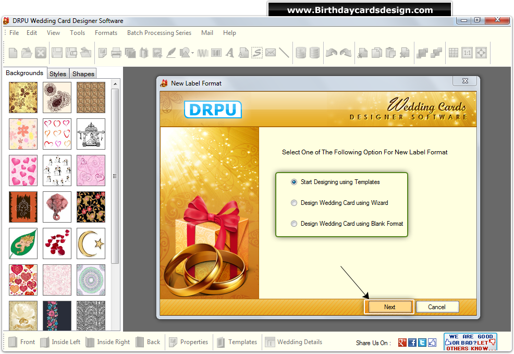The image size is (514, 354).
Task: Click the Inside Left button
Action: pos(60,342)
